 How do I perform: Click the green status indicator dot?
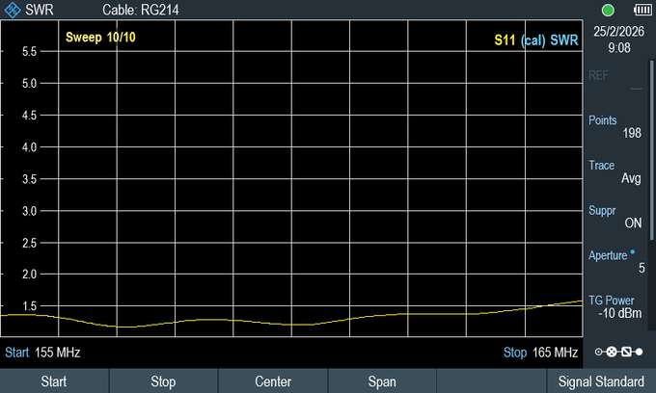(608, 10)
